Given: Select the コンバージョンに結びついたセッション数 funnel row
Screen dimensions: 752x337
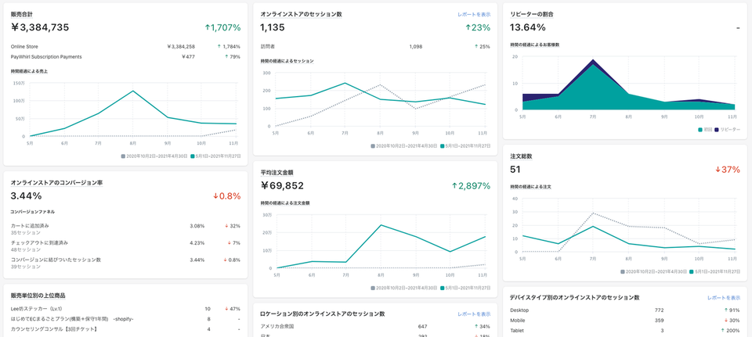Looking at the screenshot, I should click(125, 264).
